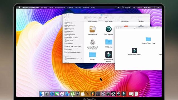Open The Unarchiver app in Finder
Viewport: 178px width, 100px height.
[92, 29]
